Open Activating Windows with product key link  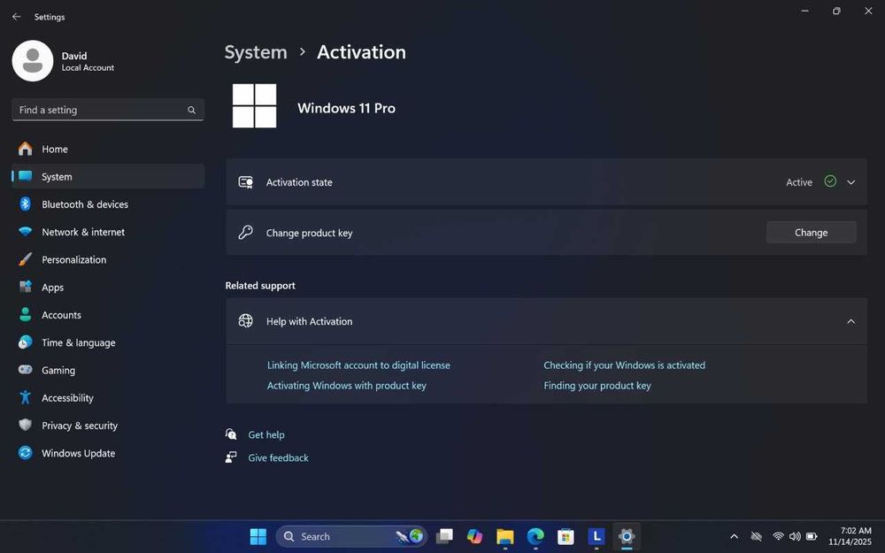347,386
